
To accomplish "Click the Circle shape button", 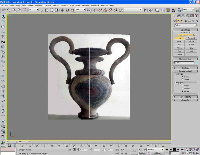I will pos(179,41).
